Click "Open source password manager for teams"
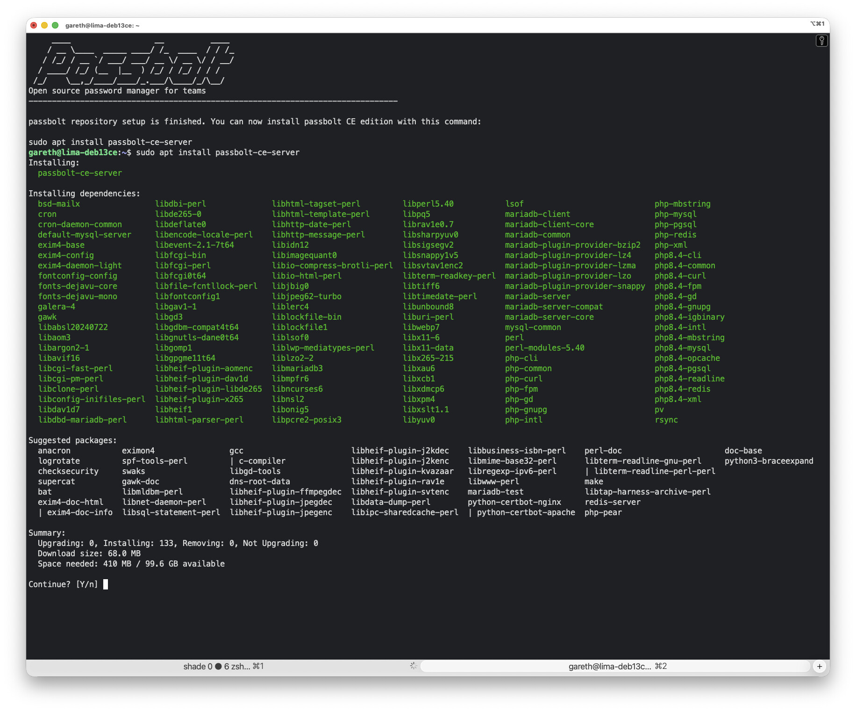Image resolution: width=856 pixels, height=711 pixels. (x=117, y=91)
